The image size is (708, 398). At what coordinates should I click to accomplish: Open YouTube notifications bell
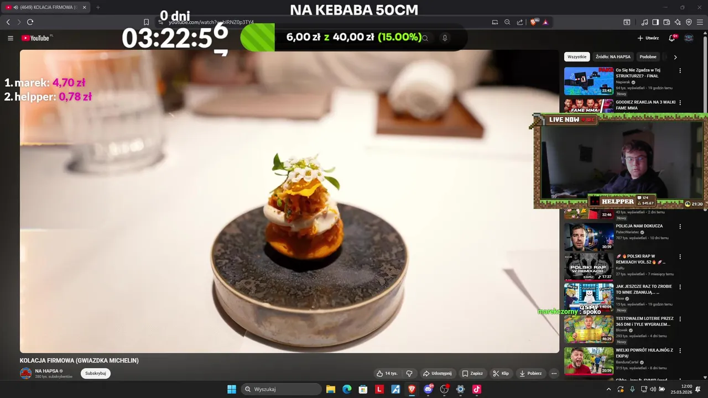pos(672,38)
